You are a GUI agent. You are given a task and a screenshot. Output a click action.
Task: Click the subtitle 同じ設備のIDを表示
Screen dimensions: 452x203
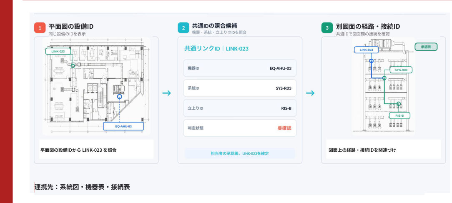(67, 34)
